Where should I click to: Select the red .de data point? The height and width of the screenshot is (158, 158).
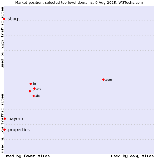(x=33, y=96)
